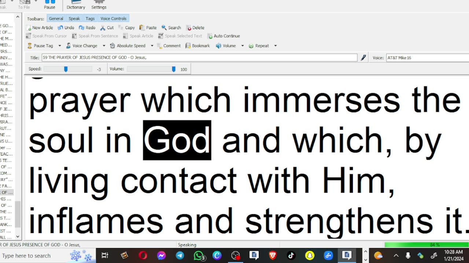Click Speak Selected Text
This screenshot has height=263, width=469.
180,36
